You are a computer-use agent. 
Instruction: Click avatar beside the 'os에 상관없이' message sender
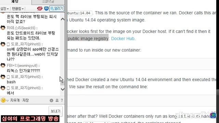pos(3,44)
